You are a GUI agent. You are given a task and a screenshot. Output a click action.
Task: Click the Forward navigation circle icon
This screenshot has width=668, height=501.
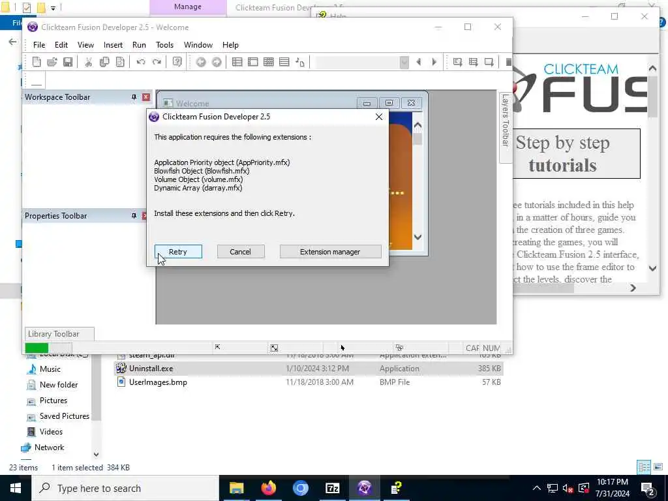pos(217,62)
